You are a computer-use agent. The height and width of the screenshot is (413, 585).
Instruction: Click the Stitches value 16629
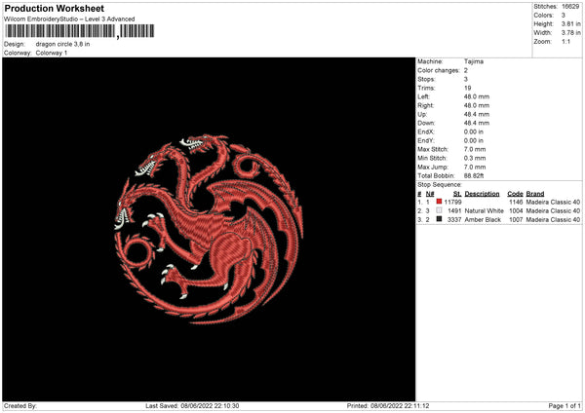pos(570,7)
